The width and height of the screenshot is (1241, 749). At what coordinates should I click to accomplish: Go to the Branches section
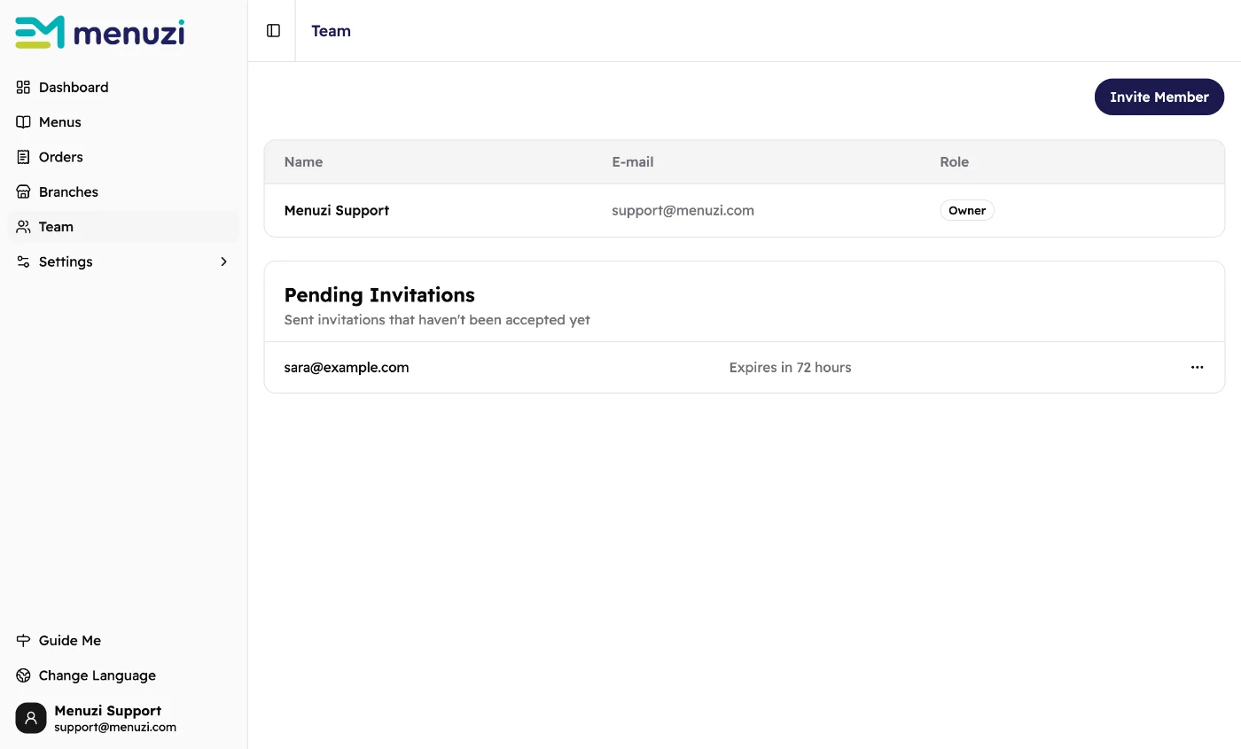click(123, 191)
